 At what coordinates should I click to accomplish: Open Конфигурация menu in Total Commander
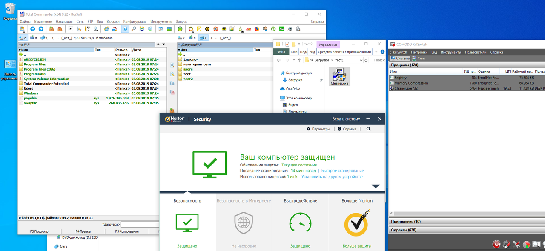point(135,21)
